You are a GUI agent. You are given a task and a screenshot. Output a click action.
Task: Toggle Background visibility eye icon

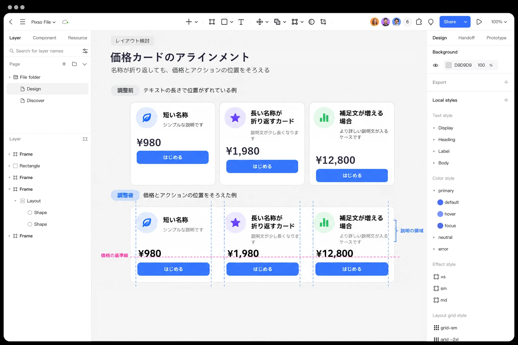coord(436,65)
